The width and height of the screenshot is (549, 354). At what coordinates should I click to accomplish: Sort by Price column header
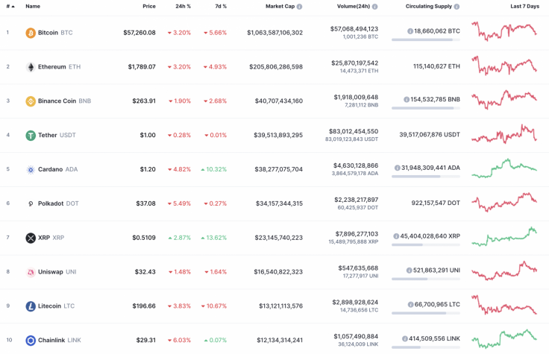149,6
